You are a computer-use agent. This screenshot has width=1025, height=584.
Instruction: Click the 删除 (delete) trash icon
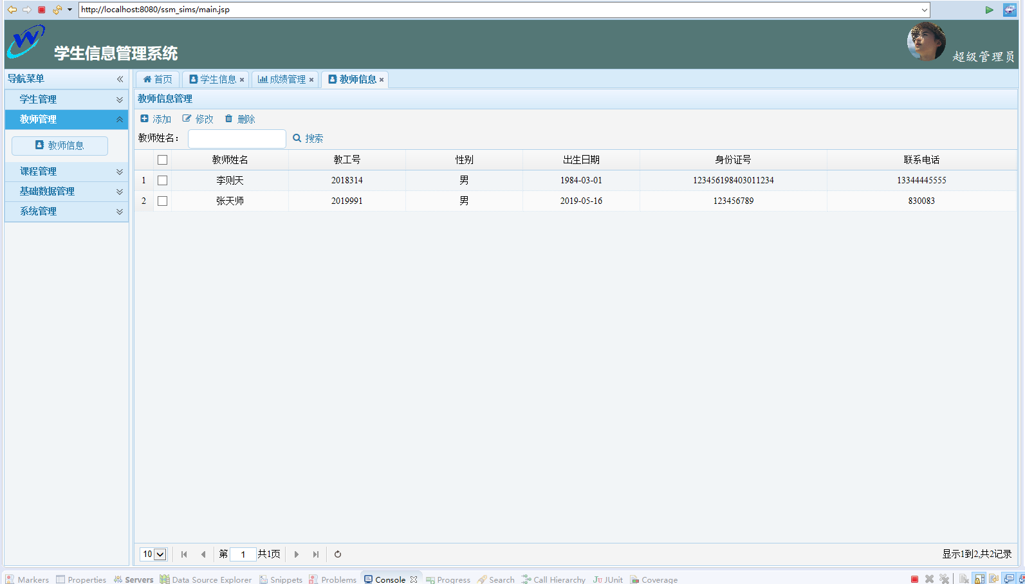click(x=228, y=119)
